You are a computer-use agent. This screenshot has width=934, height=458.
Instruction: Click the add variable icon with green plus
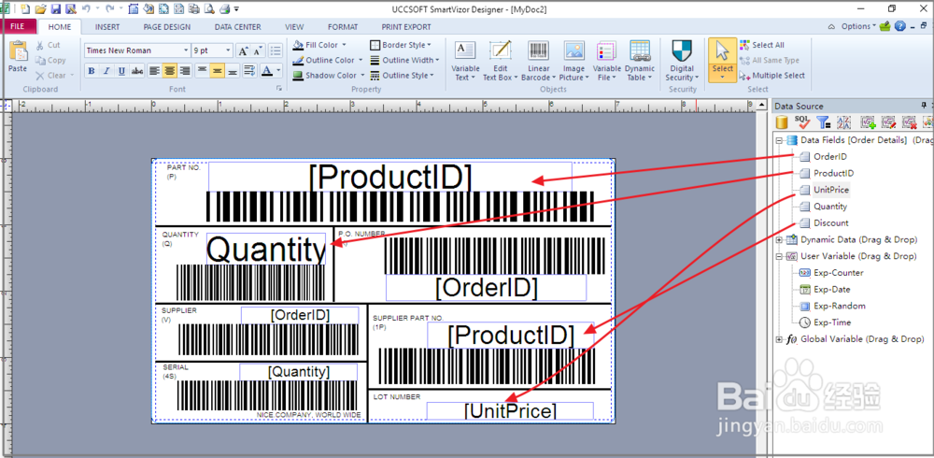869,122
